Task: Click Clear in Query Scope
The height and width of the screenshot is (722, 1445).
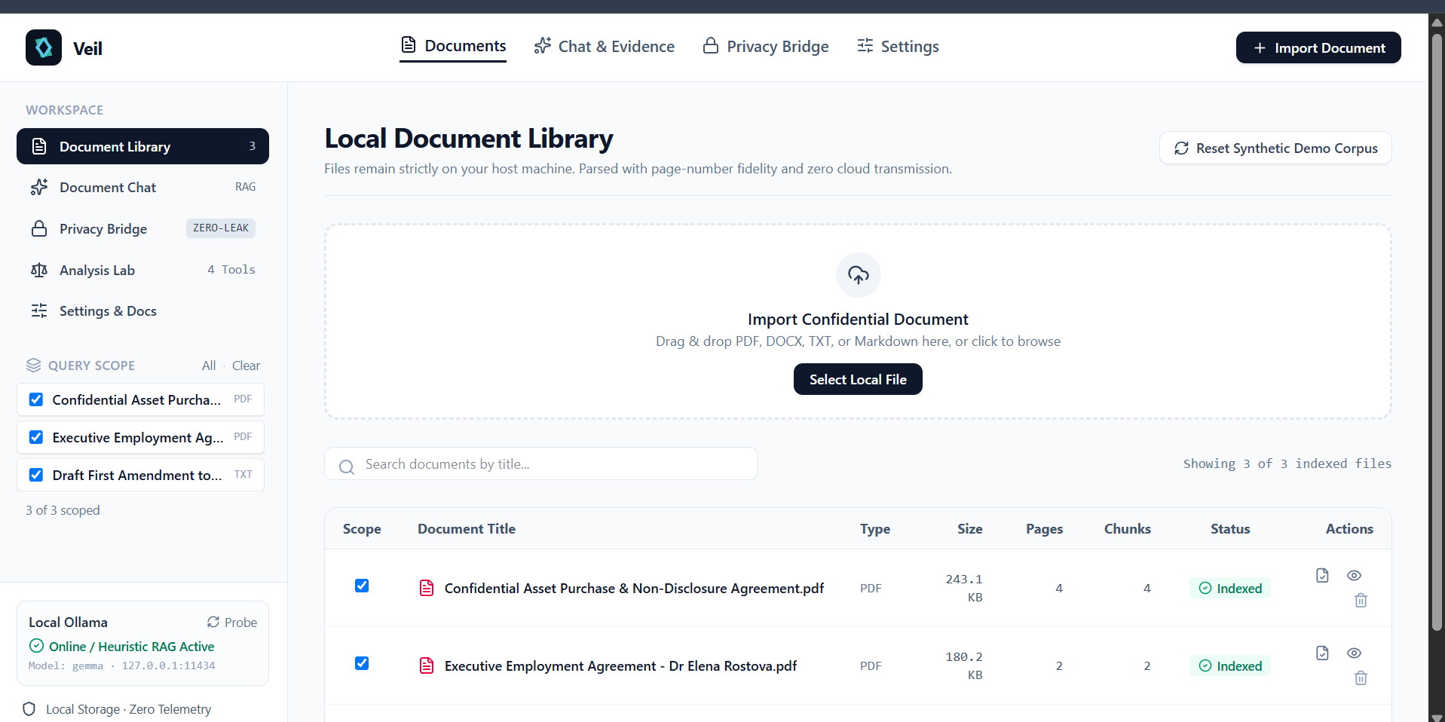Action: point(246,366)
